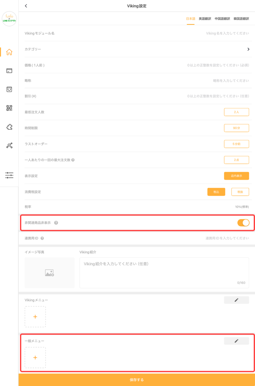This screenshot has width=255, height=386.
Task: Click the 保存する save button
Action: [x=137, y=380]
